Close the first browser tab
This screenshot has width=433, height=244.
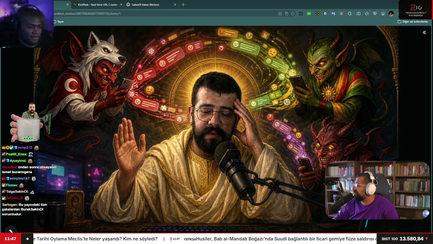tap(67, 5)
